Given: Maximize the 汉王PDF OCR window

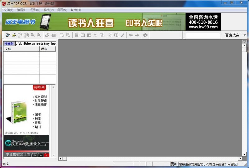Looking at the screenshot, I should [232, 3].
